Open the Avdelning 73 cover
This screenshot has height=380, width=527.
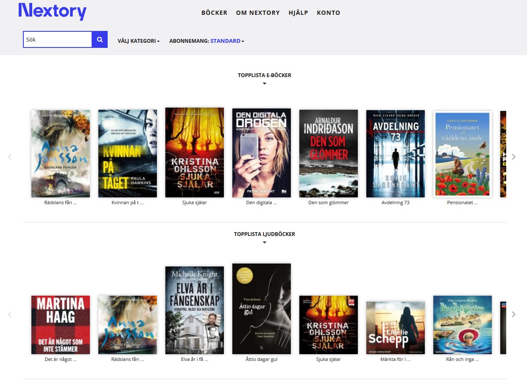(x=396, y=154)
